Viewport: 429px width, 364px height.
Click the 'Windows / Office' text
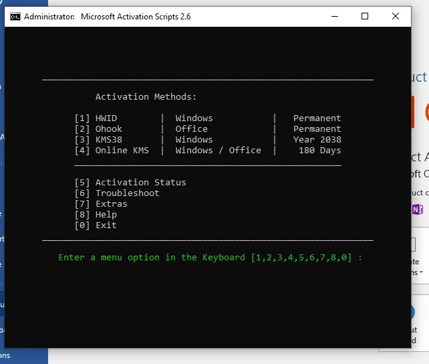coord(218,151)
